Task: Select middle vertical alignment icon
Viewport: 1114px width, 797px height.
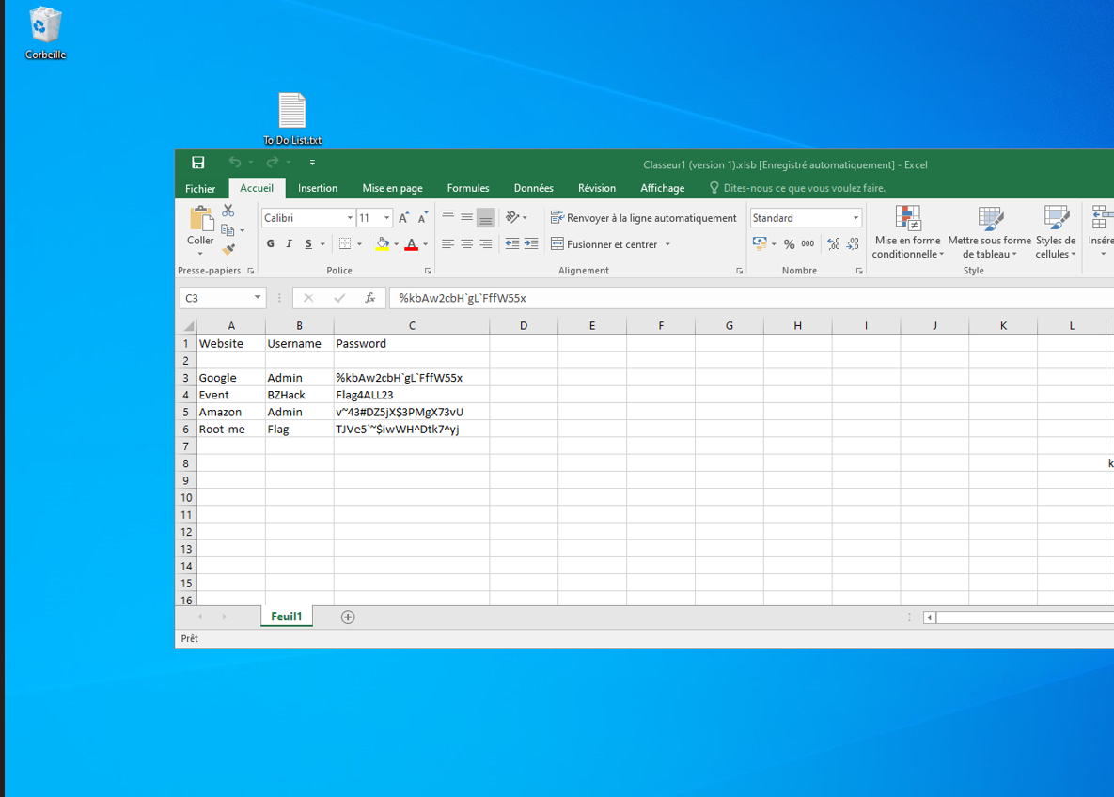Action: point(467,217)
